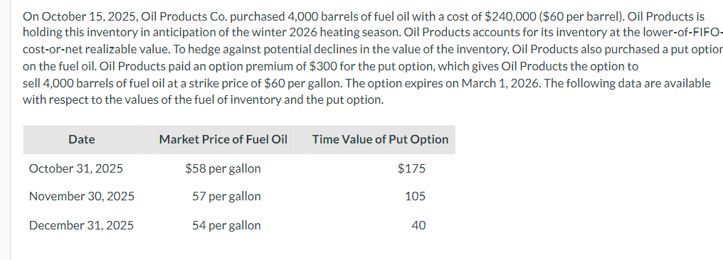Screen dimensions: 723x260
Task: Select the December 31, 2025 date cell
Action: coord(81,225)
